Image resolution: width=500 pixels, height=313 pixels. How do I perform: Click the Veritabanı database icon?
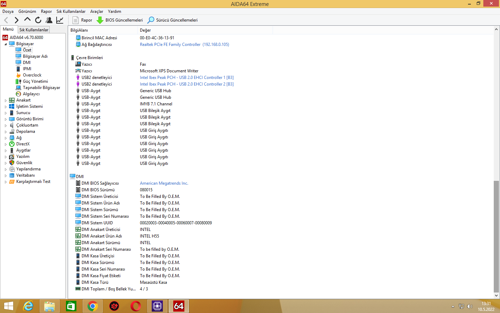point(12,175)
